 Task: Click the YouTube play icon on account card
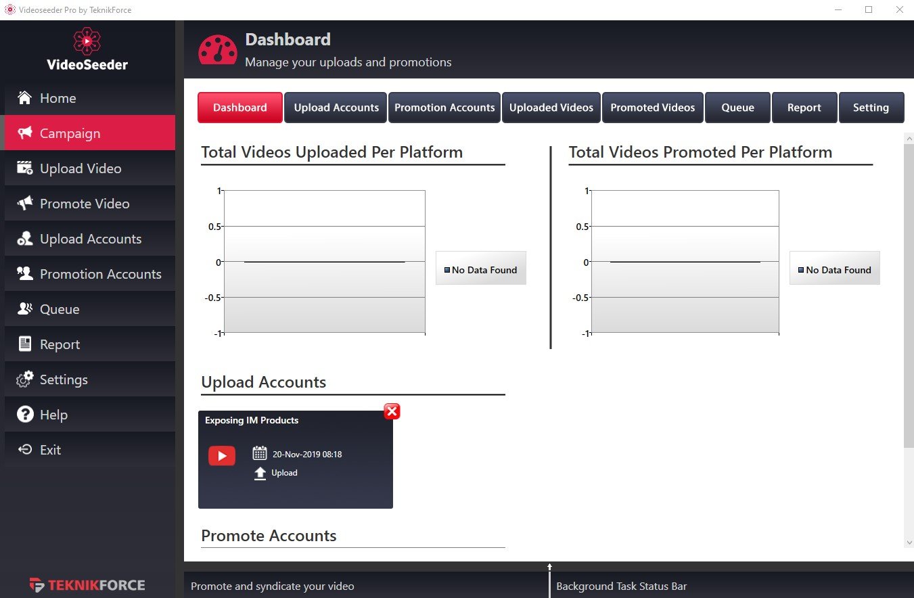point(222,456)
